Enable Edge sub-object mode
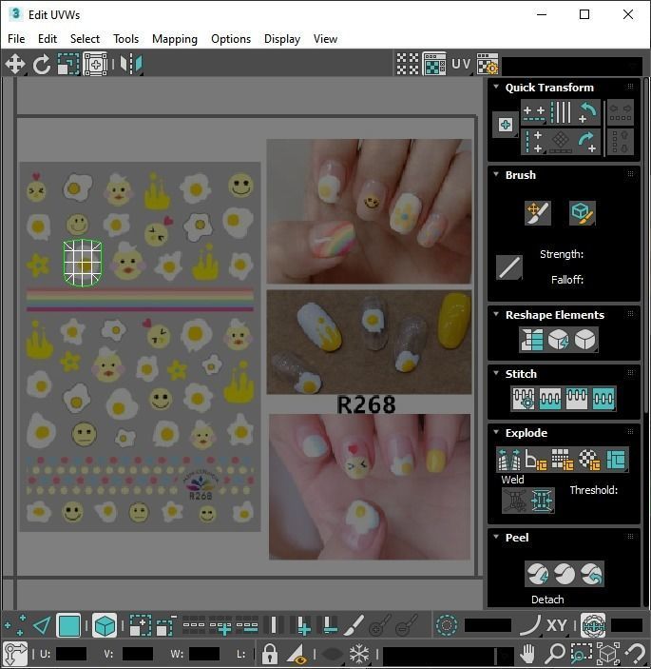The image size is (651, 669). (42, 626)
